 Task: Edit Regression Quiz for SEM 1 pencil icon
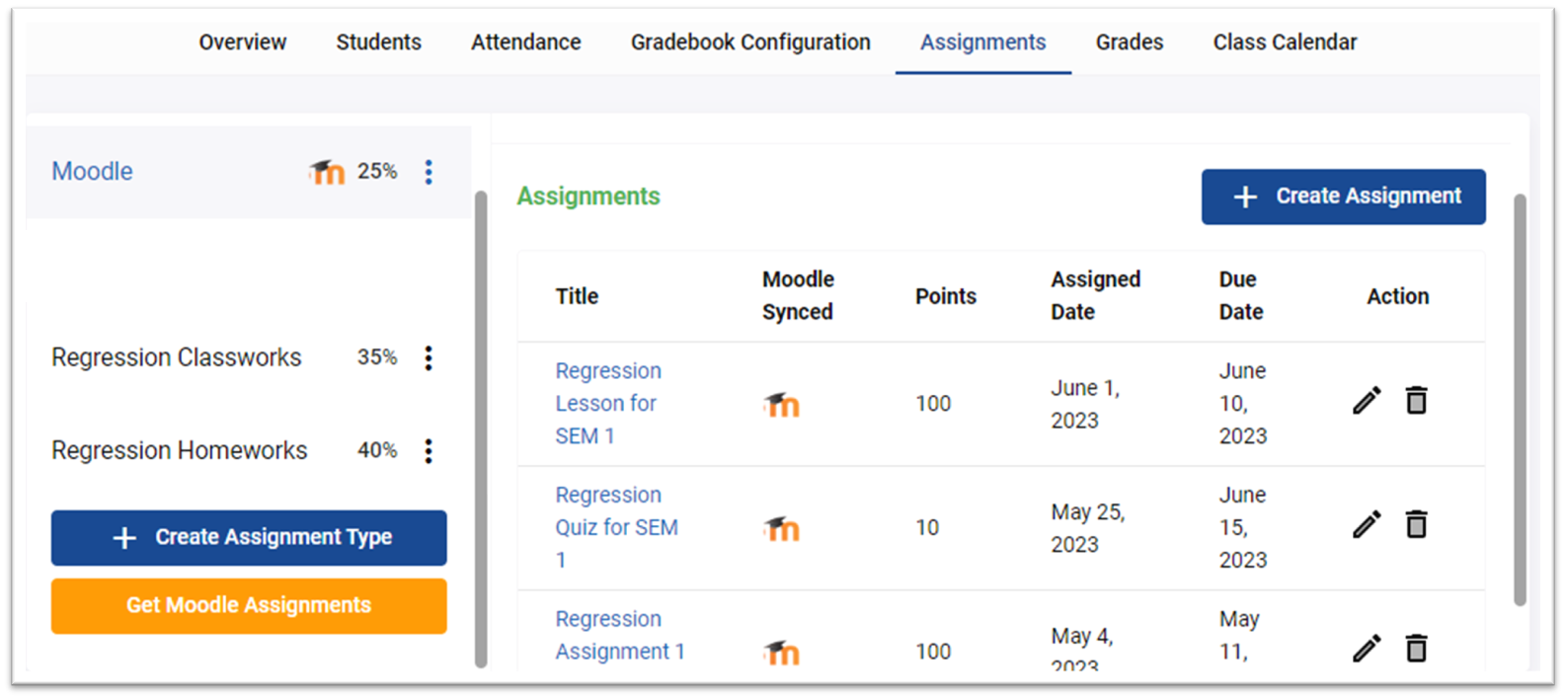(1367, 524)
